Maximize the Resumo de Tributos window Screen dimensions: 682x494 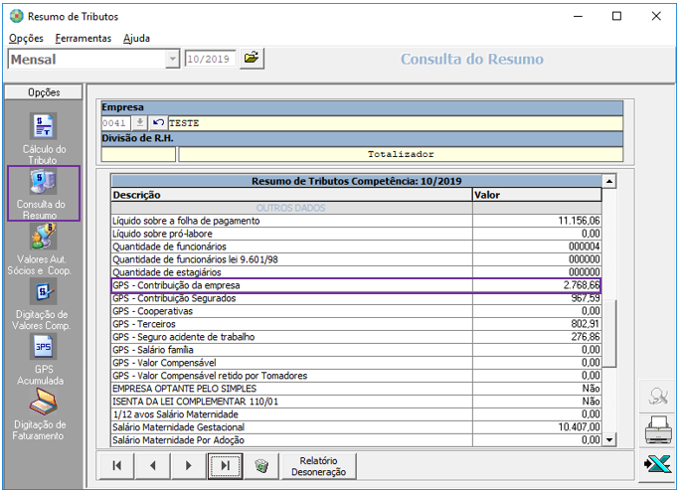pyautogui.click(x=616, y=16)
